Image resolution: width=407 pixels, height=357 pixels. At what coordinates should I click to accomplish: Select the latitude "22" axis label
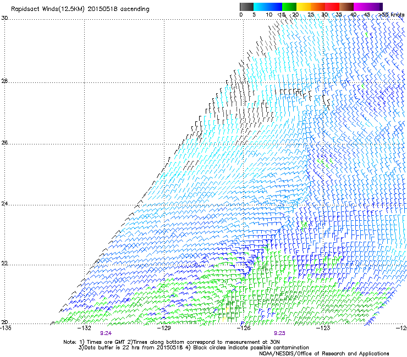4,264
